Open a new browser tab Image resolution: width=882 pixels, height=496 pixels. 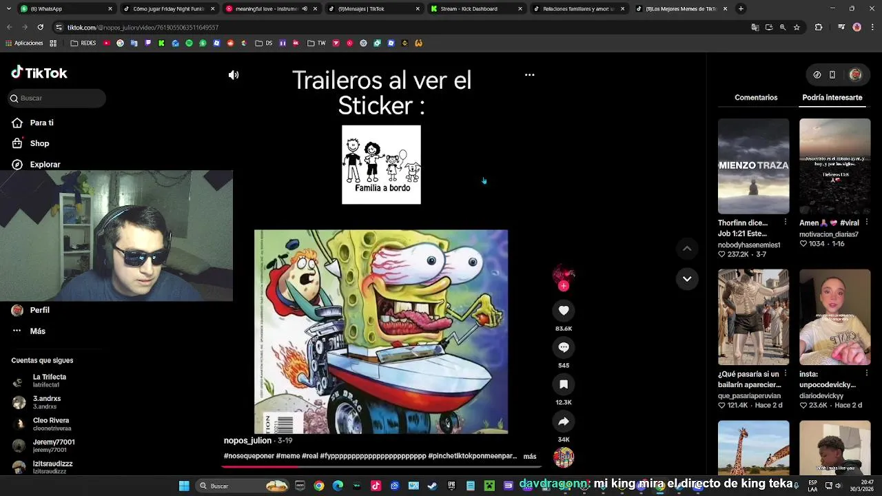[x=741, y=9]
